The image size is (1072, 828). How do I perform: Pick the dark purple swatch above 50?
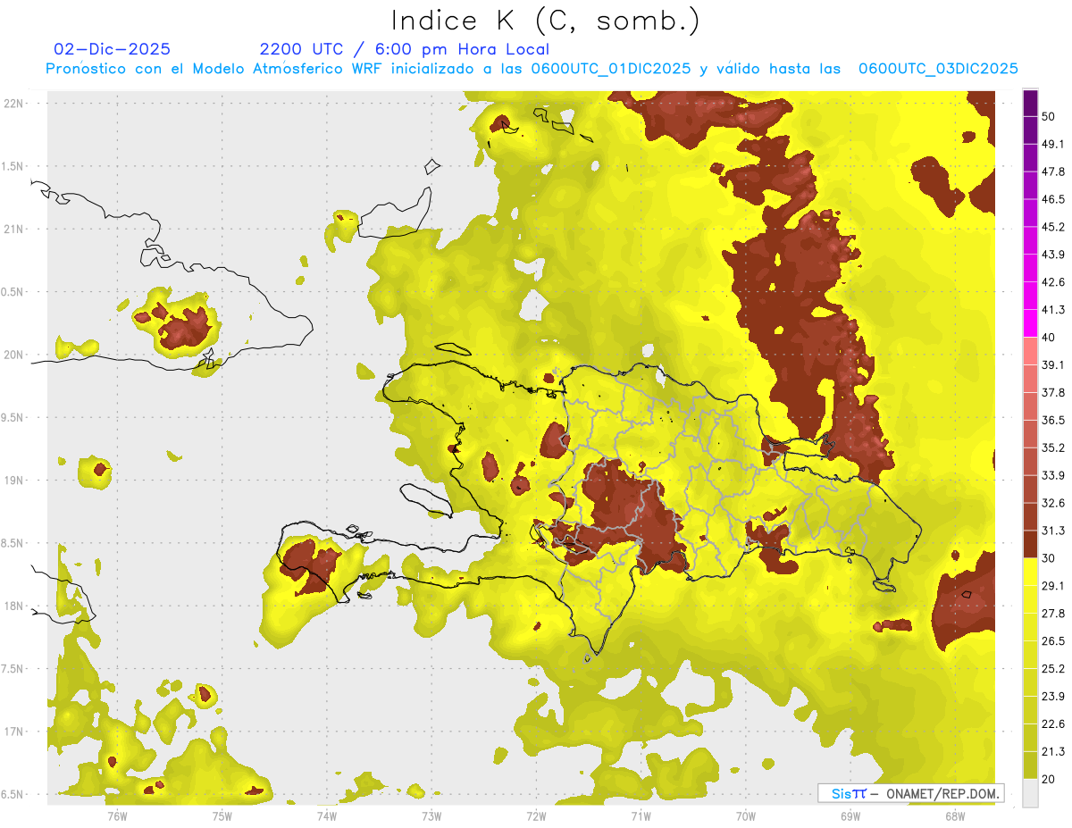coord(1030,103)
